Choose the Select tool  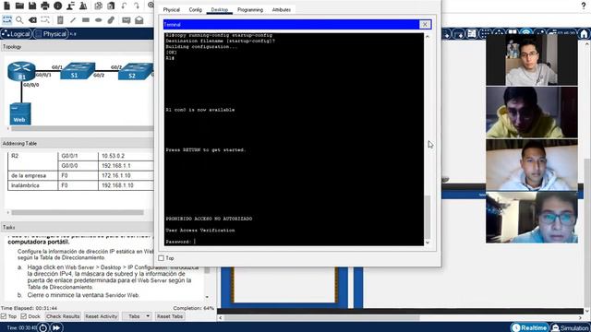[x=7, y=20]
